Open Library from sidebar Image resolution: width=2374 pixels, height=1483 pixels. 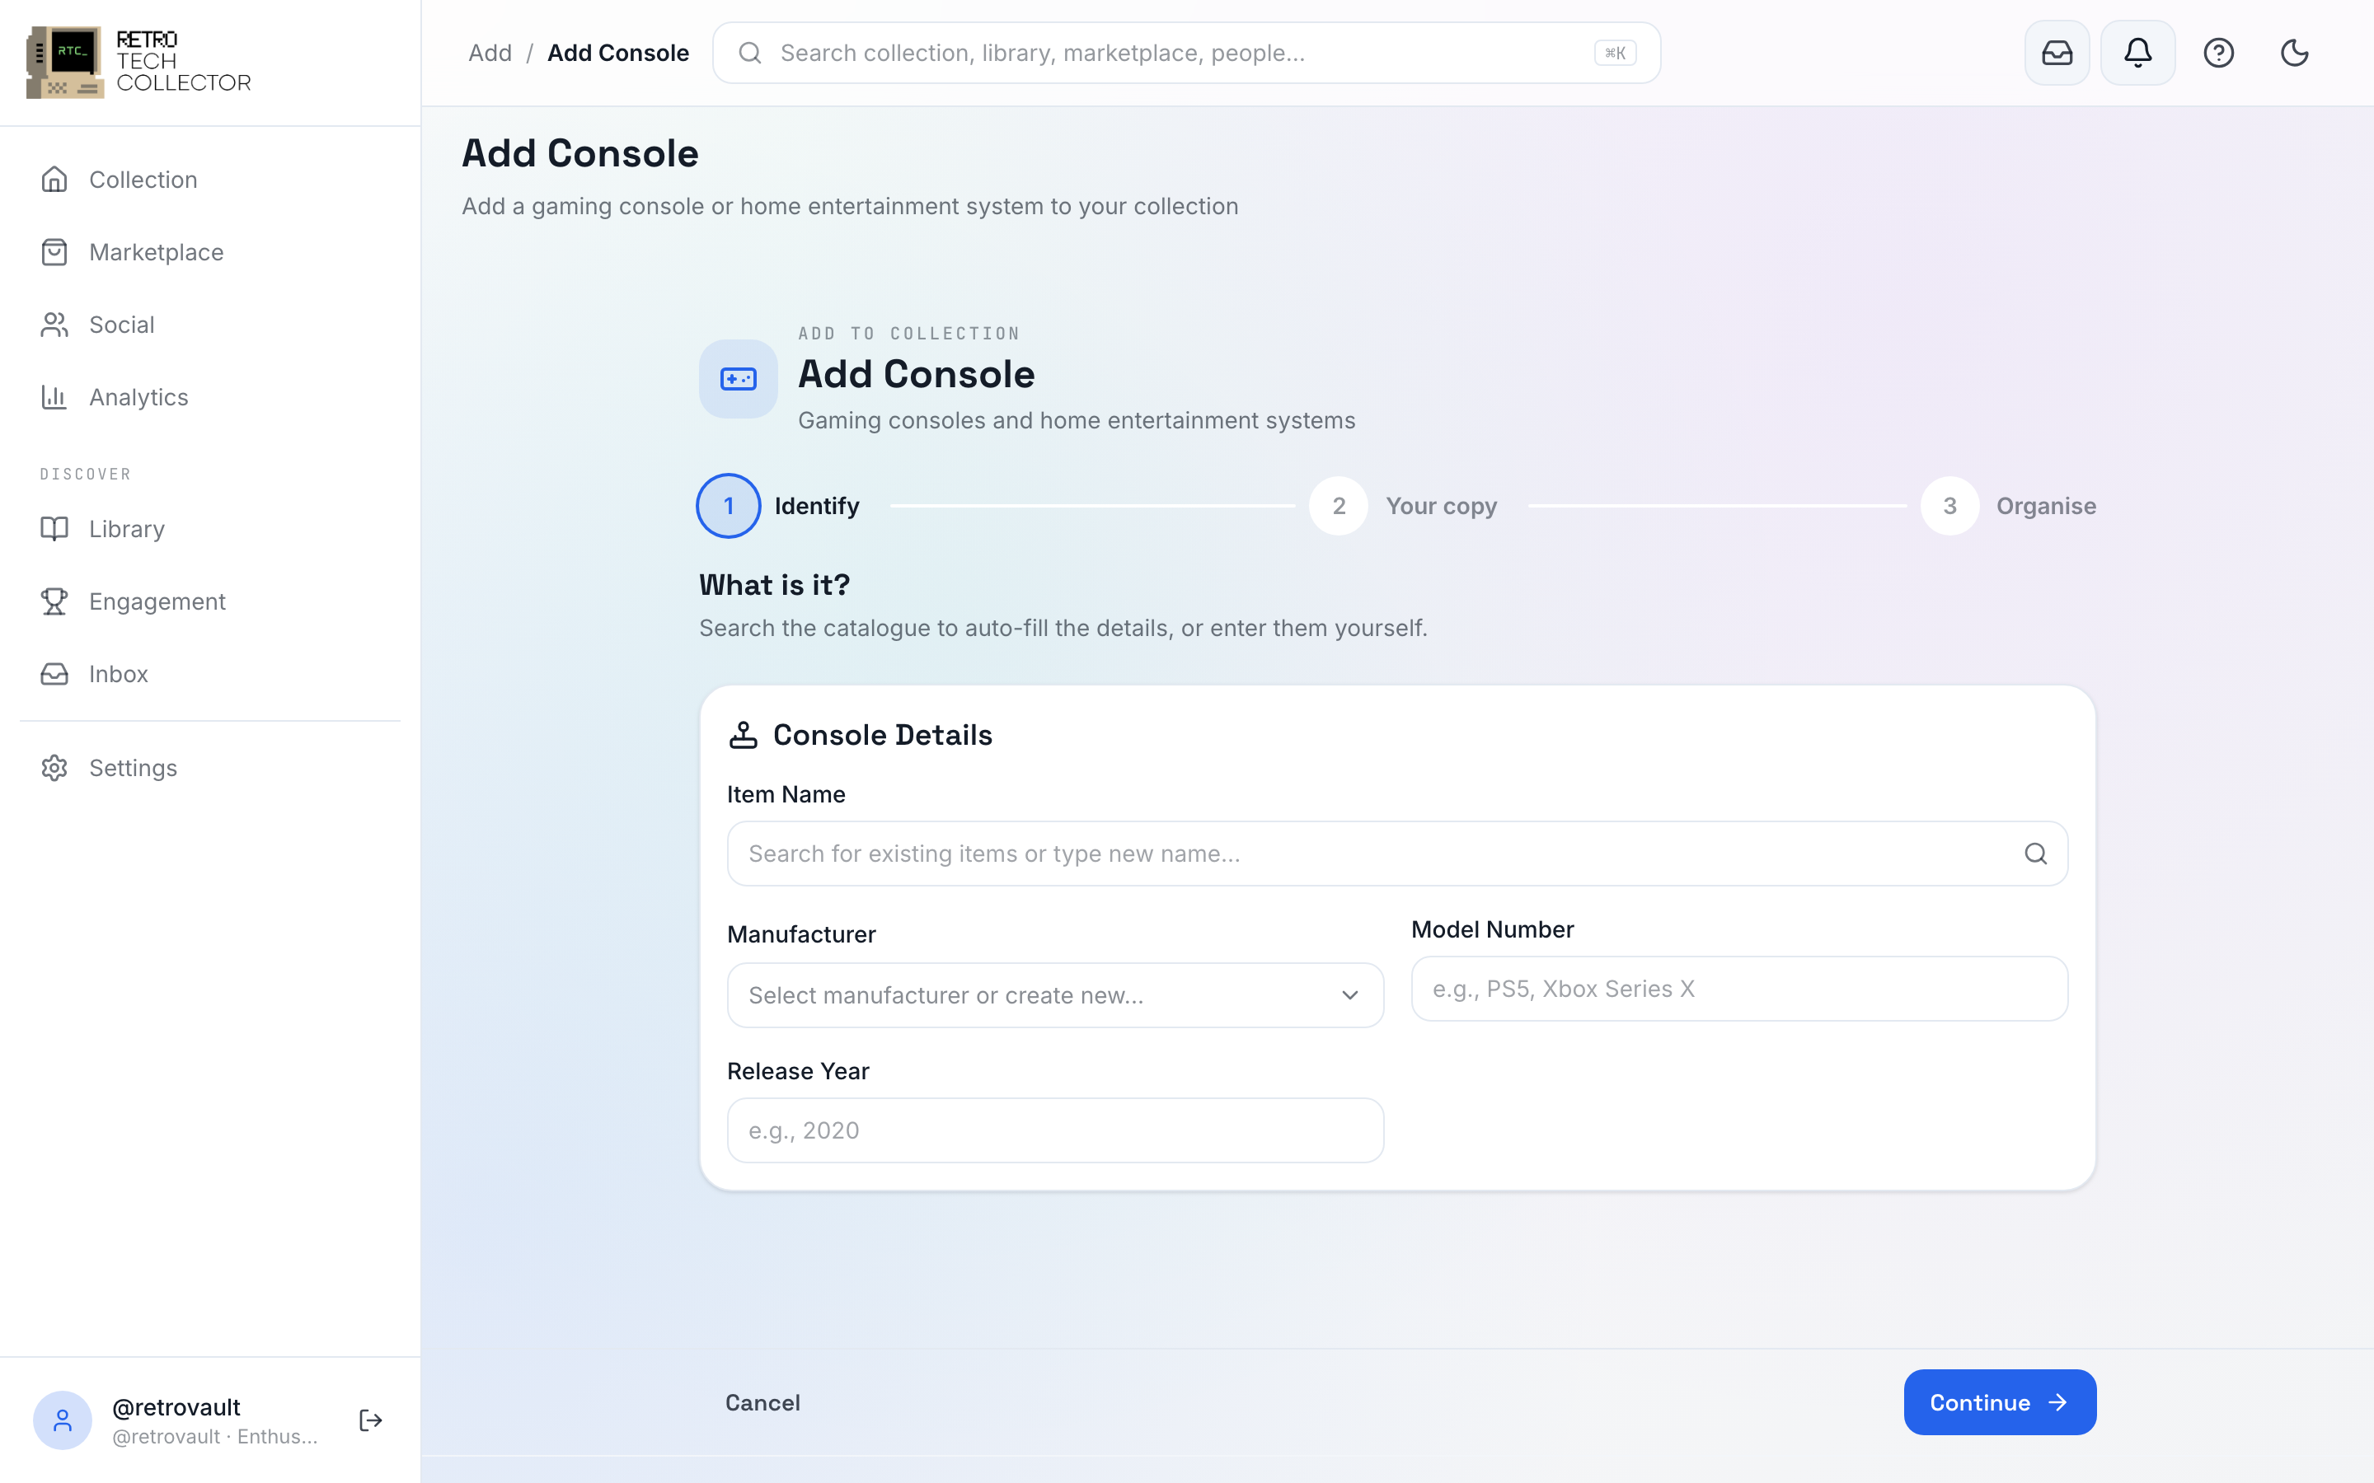point(210,529)
